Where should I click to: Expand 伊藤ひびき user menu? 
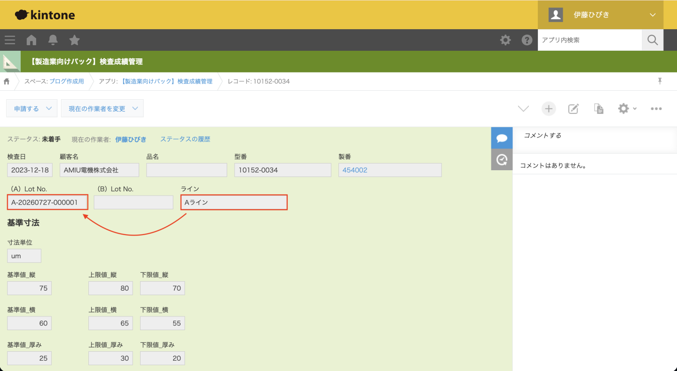[x=600, y=15]
